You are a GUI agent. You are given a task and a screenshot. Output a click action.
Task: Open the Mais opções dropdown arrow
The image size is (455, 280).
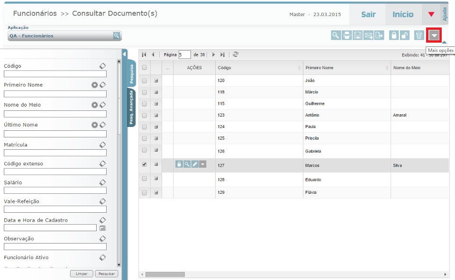click(434, 36)
